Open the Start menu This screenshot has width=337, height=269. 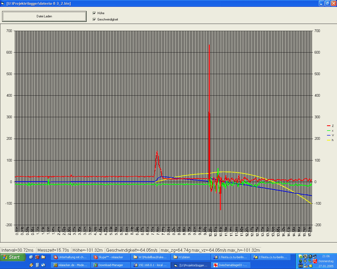tap(13, 257)
